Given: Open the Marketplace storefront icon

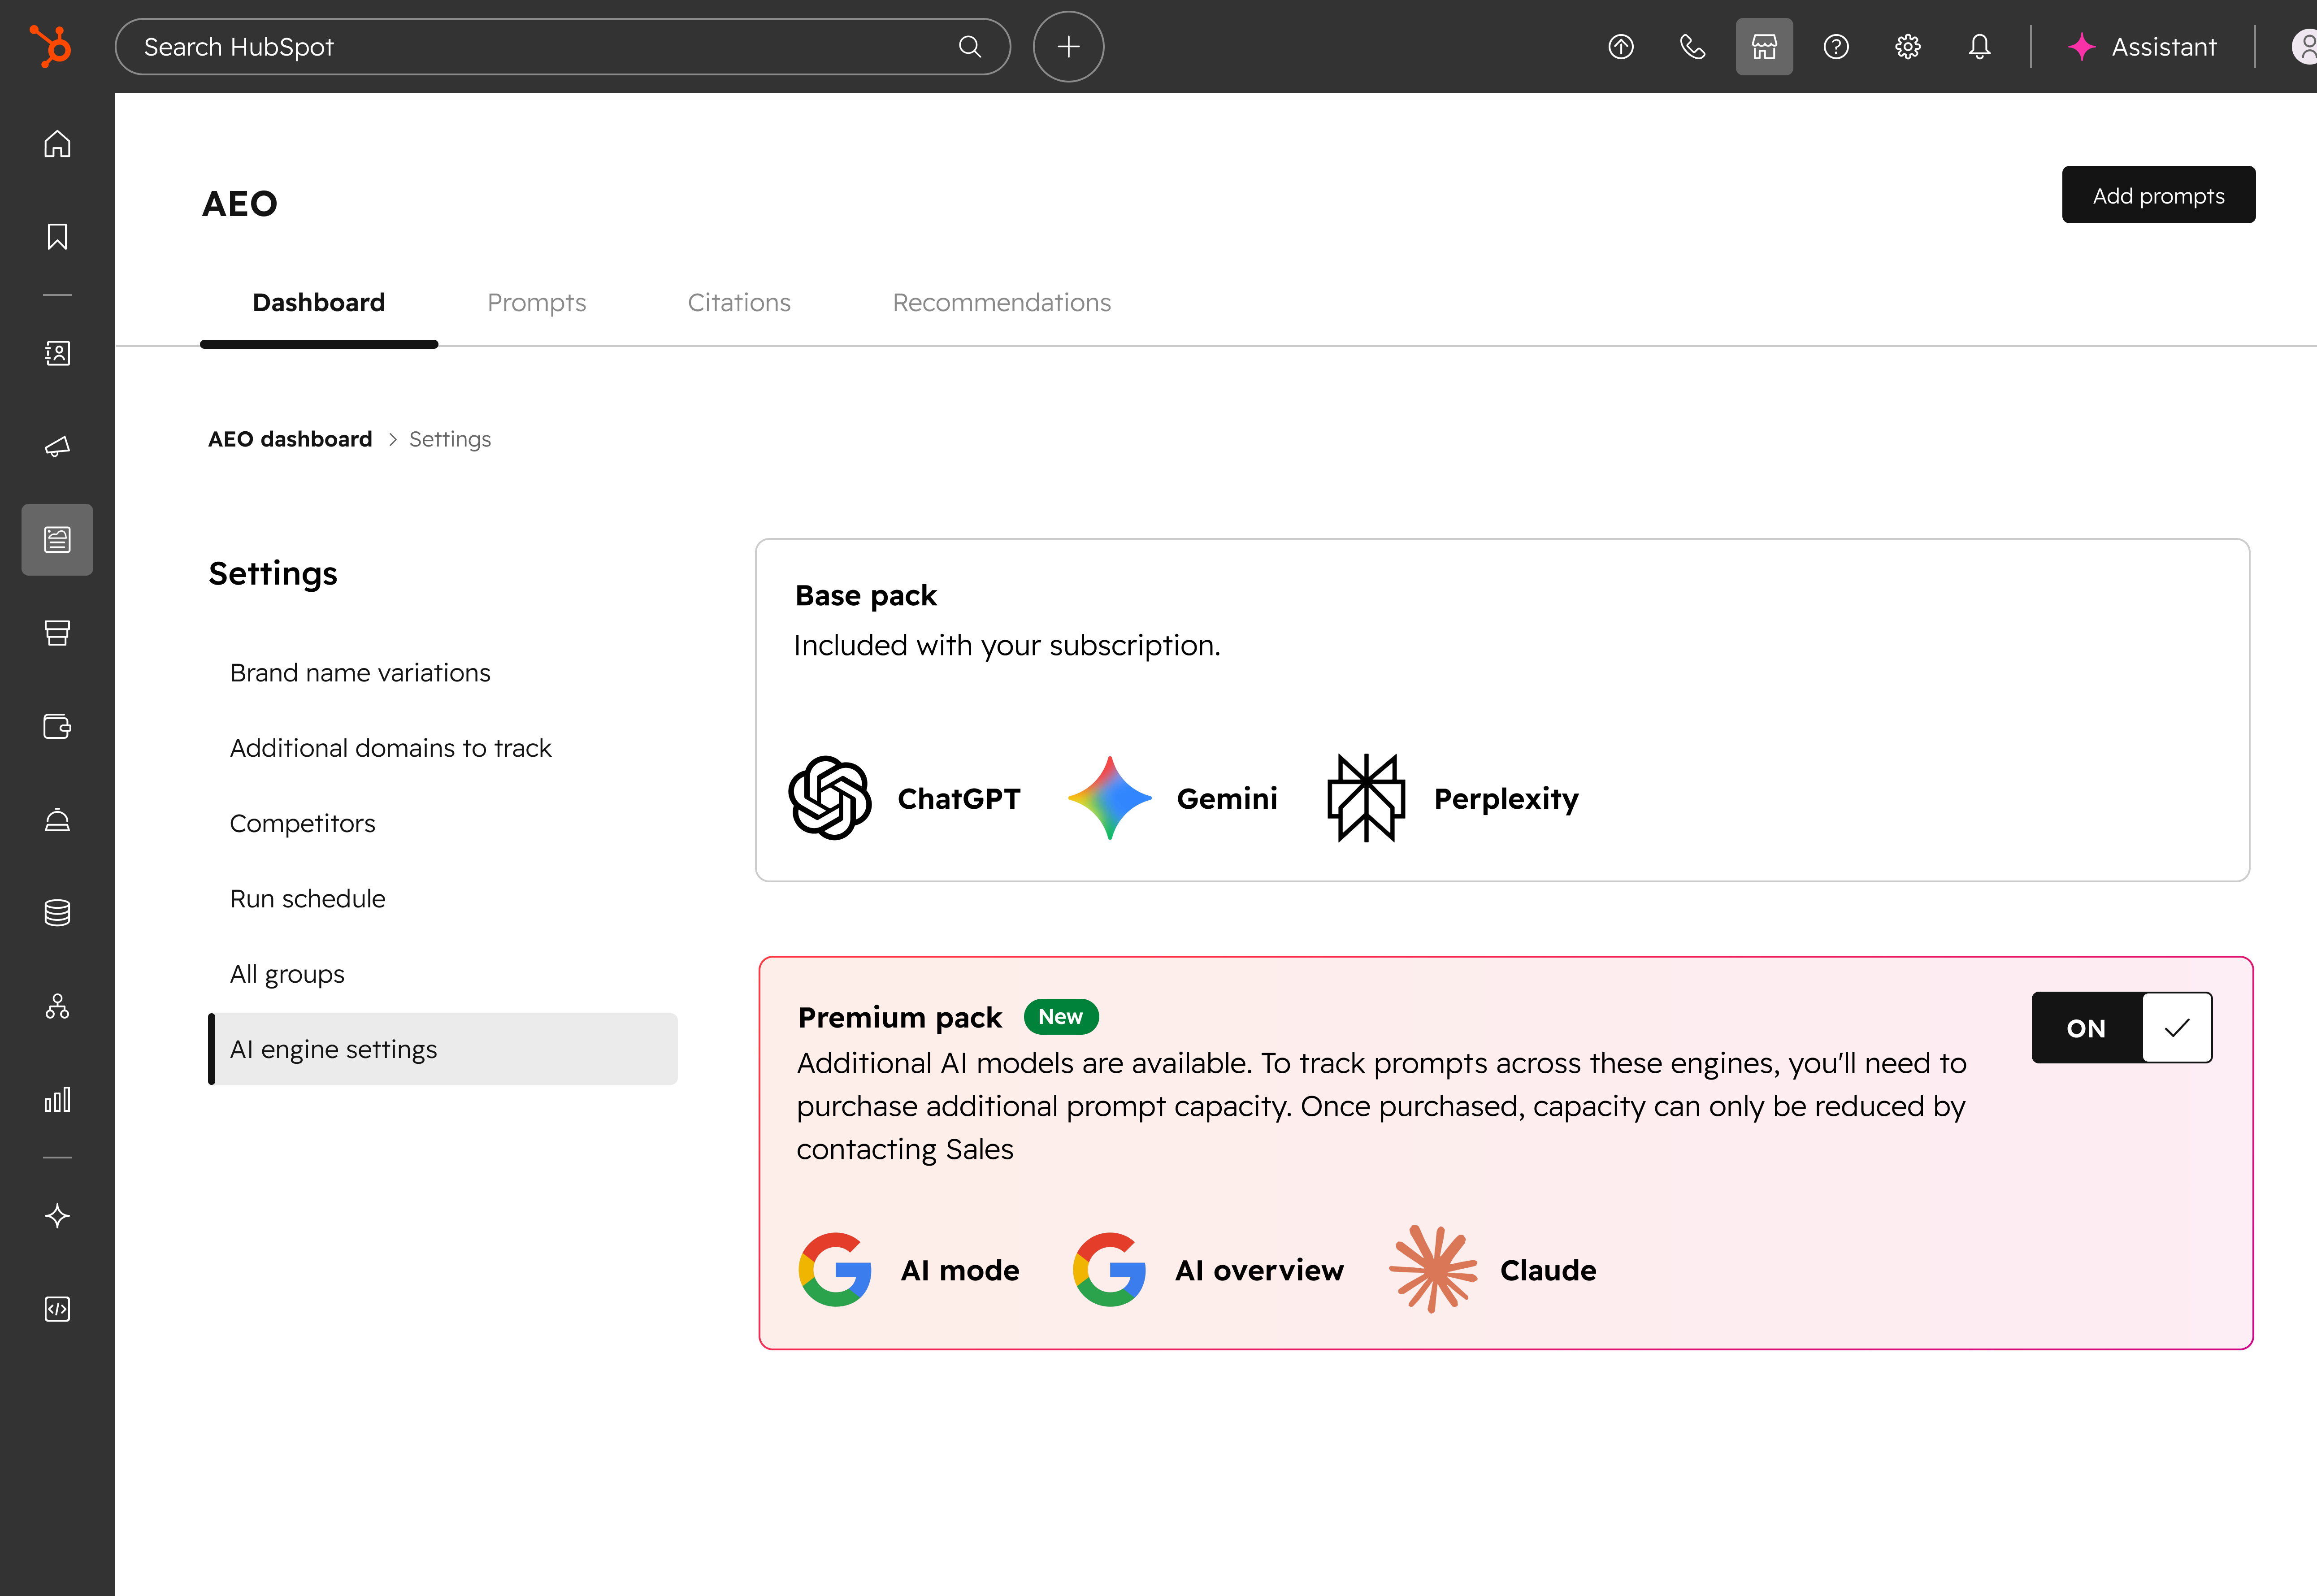Looking at the screenshot, I should point(1764,47).
